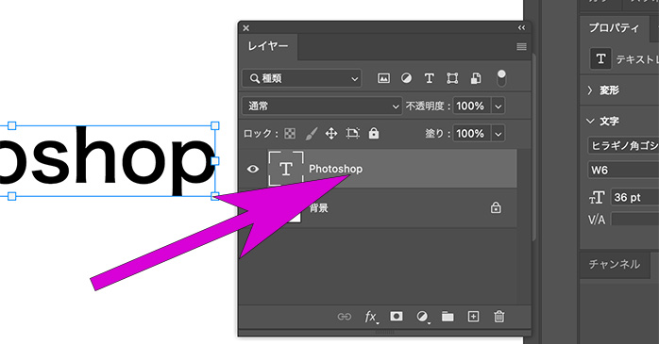Lock image pixels brush icon
659x344 pixels.
pos(311,134)
